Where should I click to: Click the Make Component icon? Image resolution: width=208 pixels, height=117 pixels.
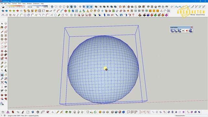[x=6, y=24]
